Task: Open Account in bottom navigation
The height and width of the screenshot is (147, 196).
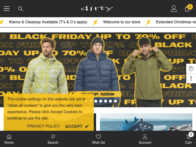Action: [x=145, y=139]
